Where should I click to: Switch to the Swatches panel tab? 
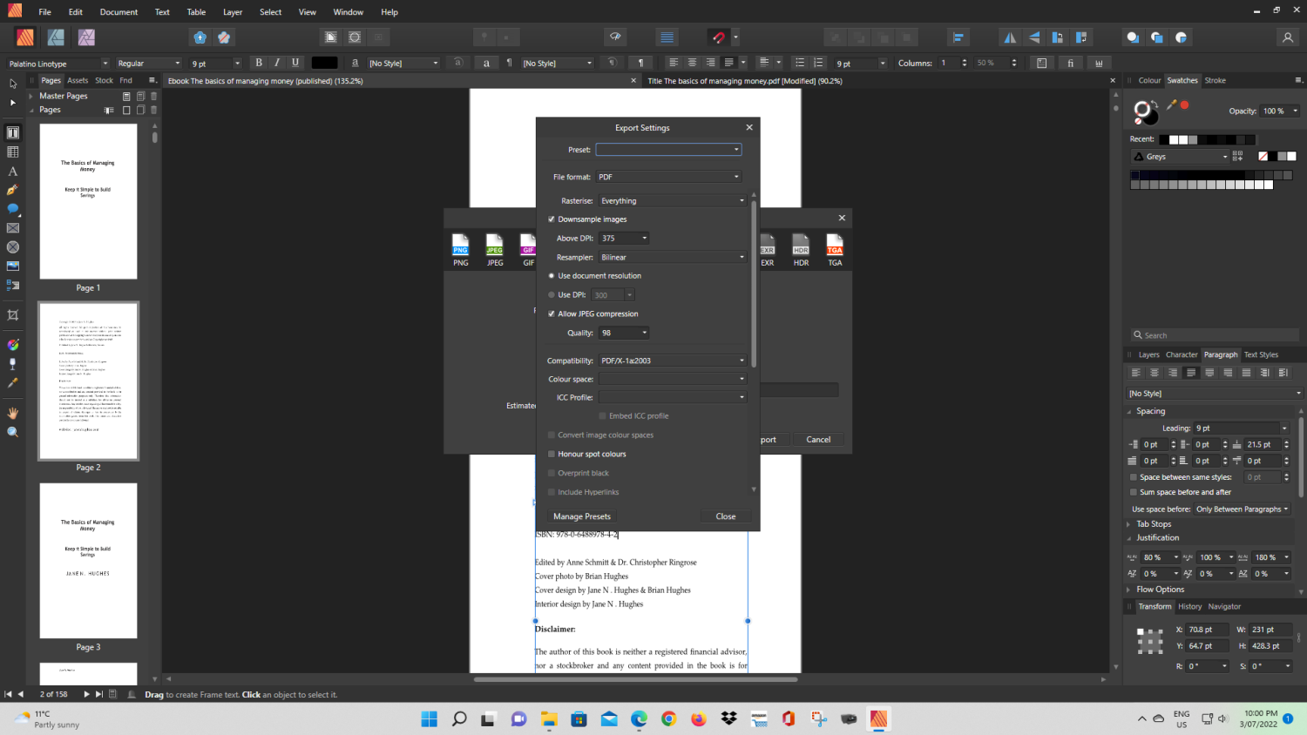1182,80
